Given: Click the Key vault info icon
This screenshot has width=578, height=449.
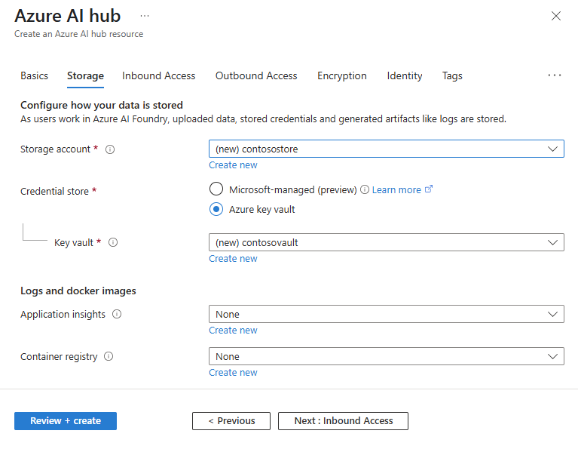Looking at the screenshot, I should pos(113,242).
